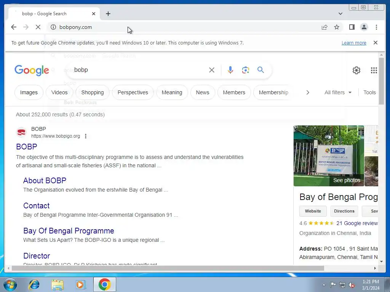Click the vertical scrollbar thumb
390x292 pixels.
381,81
